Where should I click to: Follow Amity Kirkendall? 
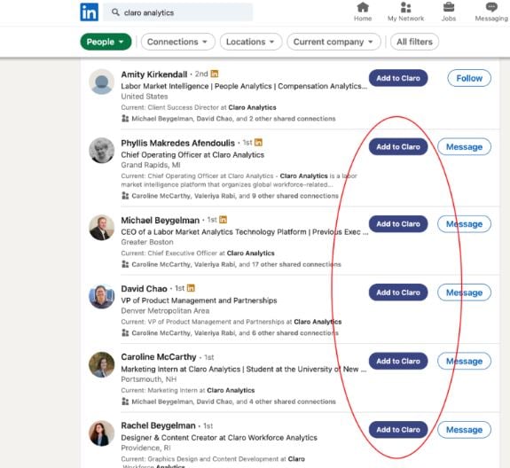[469, 78]
